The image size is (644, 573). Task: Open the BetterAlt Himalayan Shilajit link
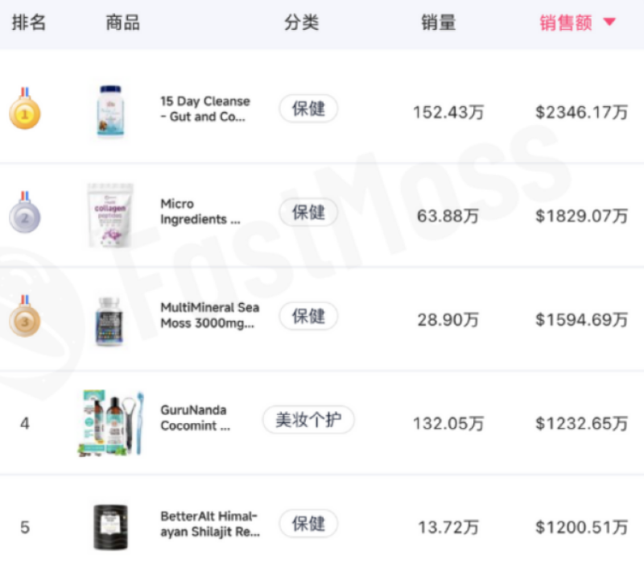click(209, 525)
